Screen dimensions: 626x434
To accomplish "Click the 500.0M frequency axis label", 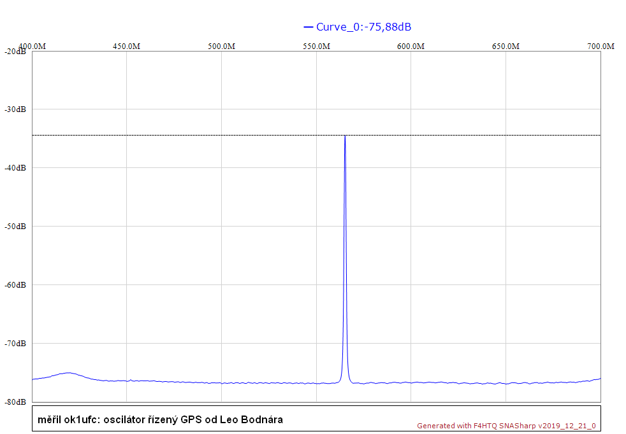I will [x=222, y=46].
